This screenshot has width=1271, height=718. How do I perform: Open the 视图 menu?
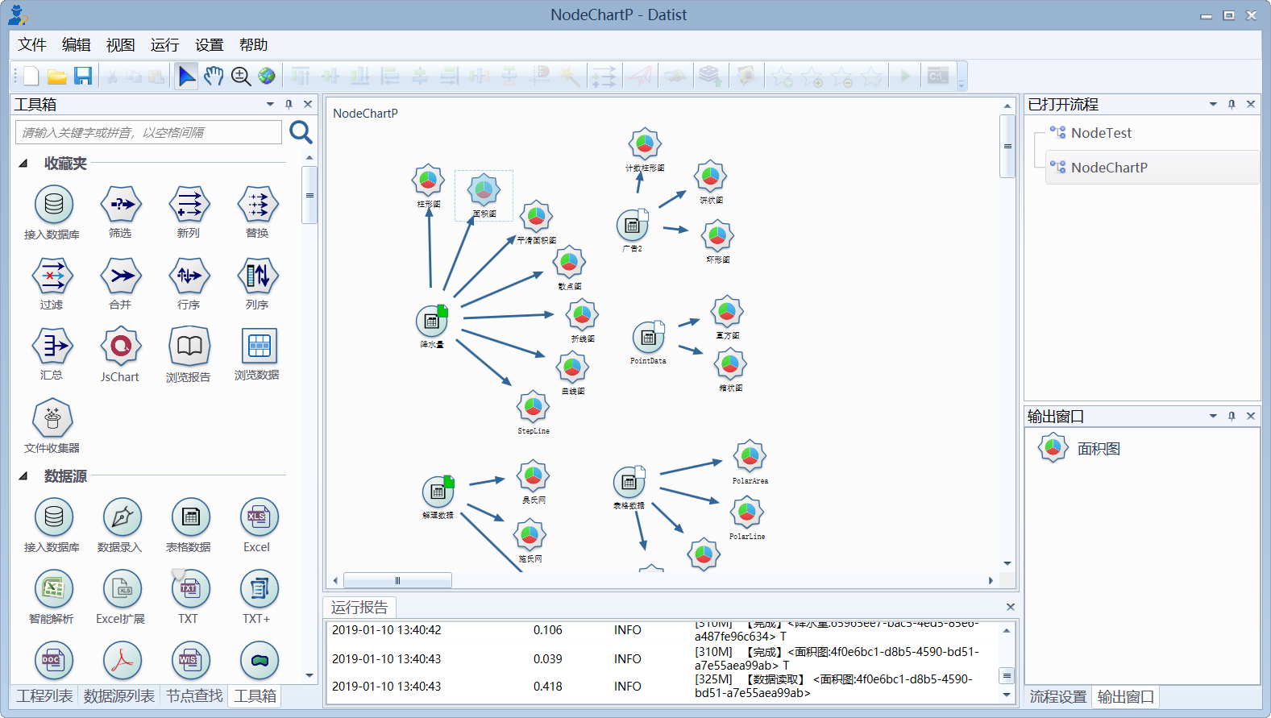pyautogui.click(x=121, y=45)
